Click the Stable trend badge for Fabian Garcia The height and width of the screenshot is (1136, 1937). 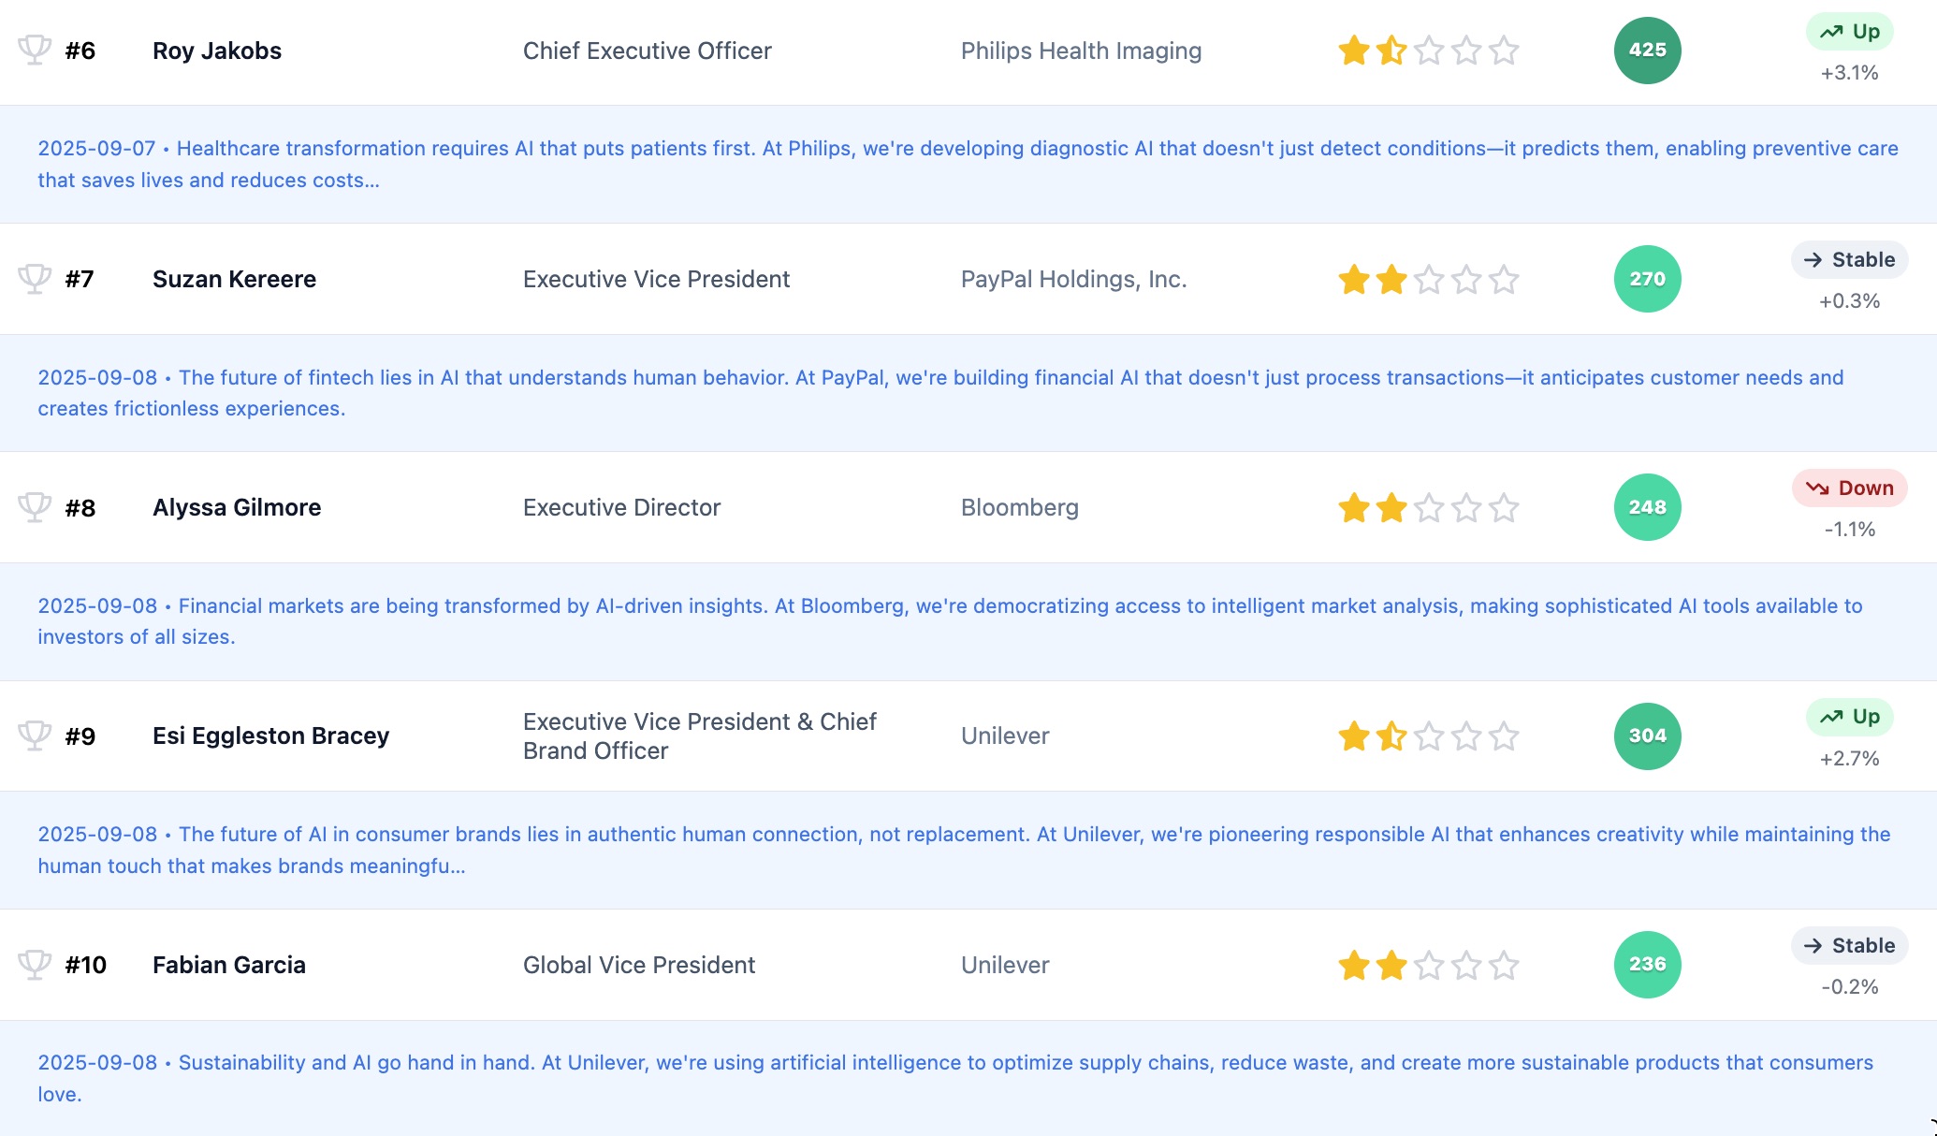point(1849,946)
